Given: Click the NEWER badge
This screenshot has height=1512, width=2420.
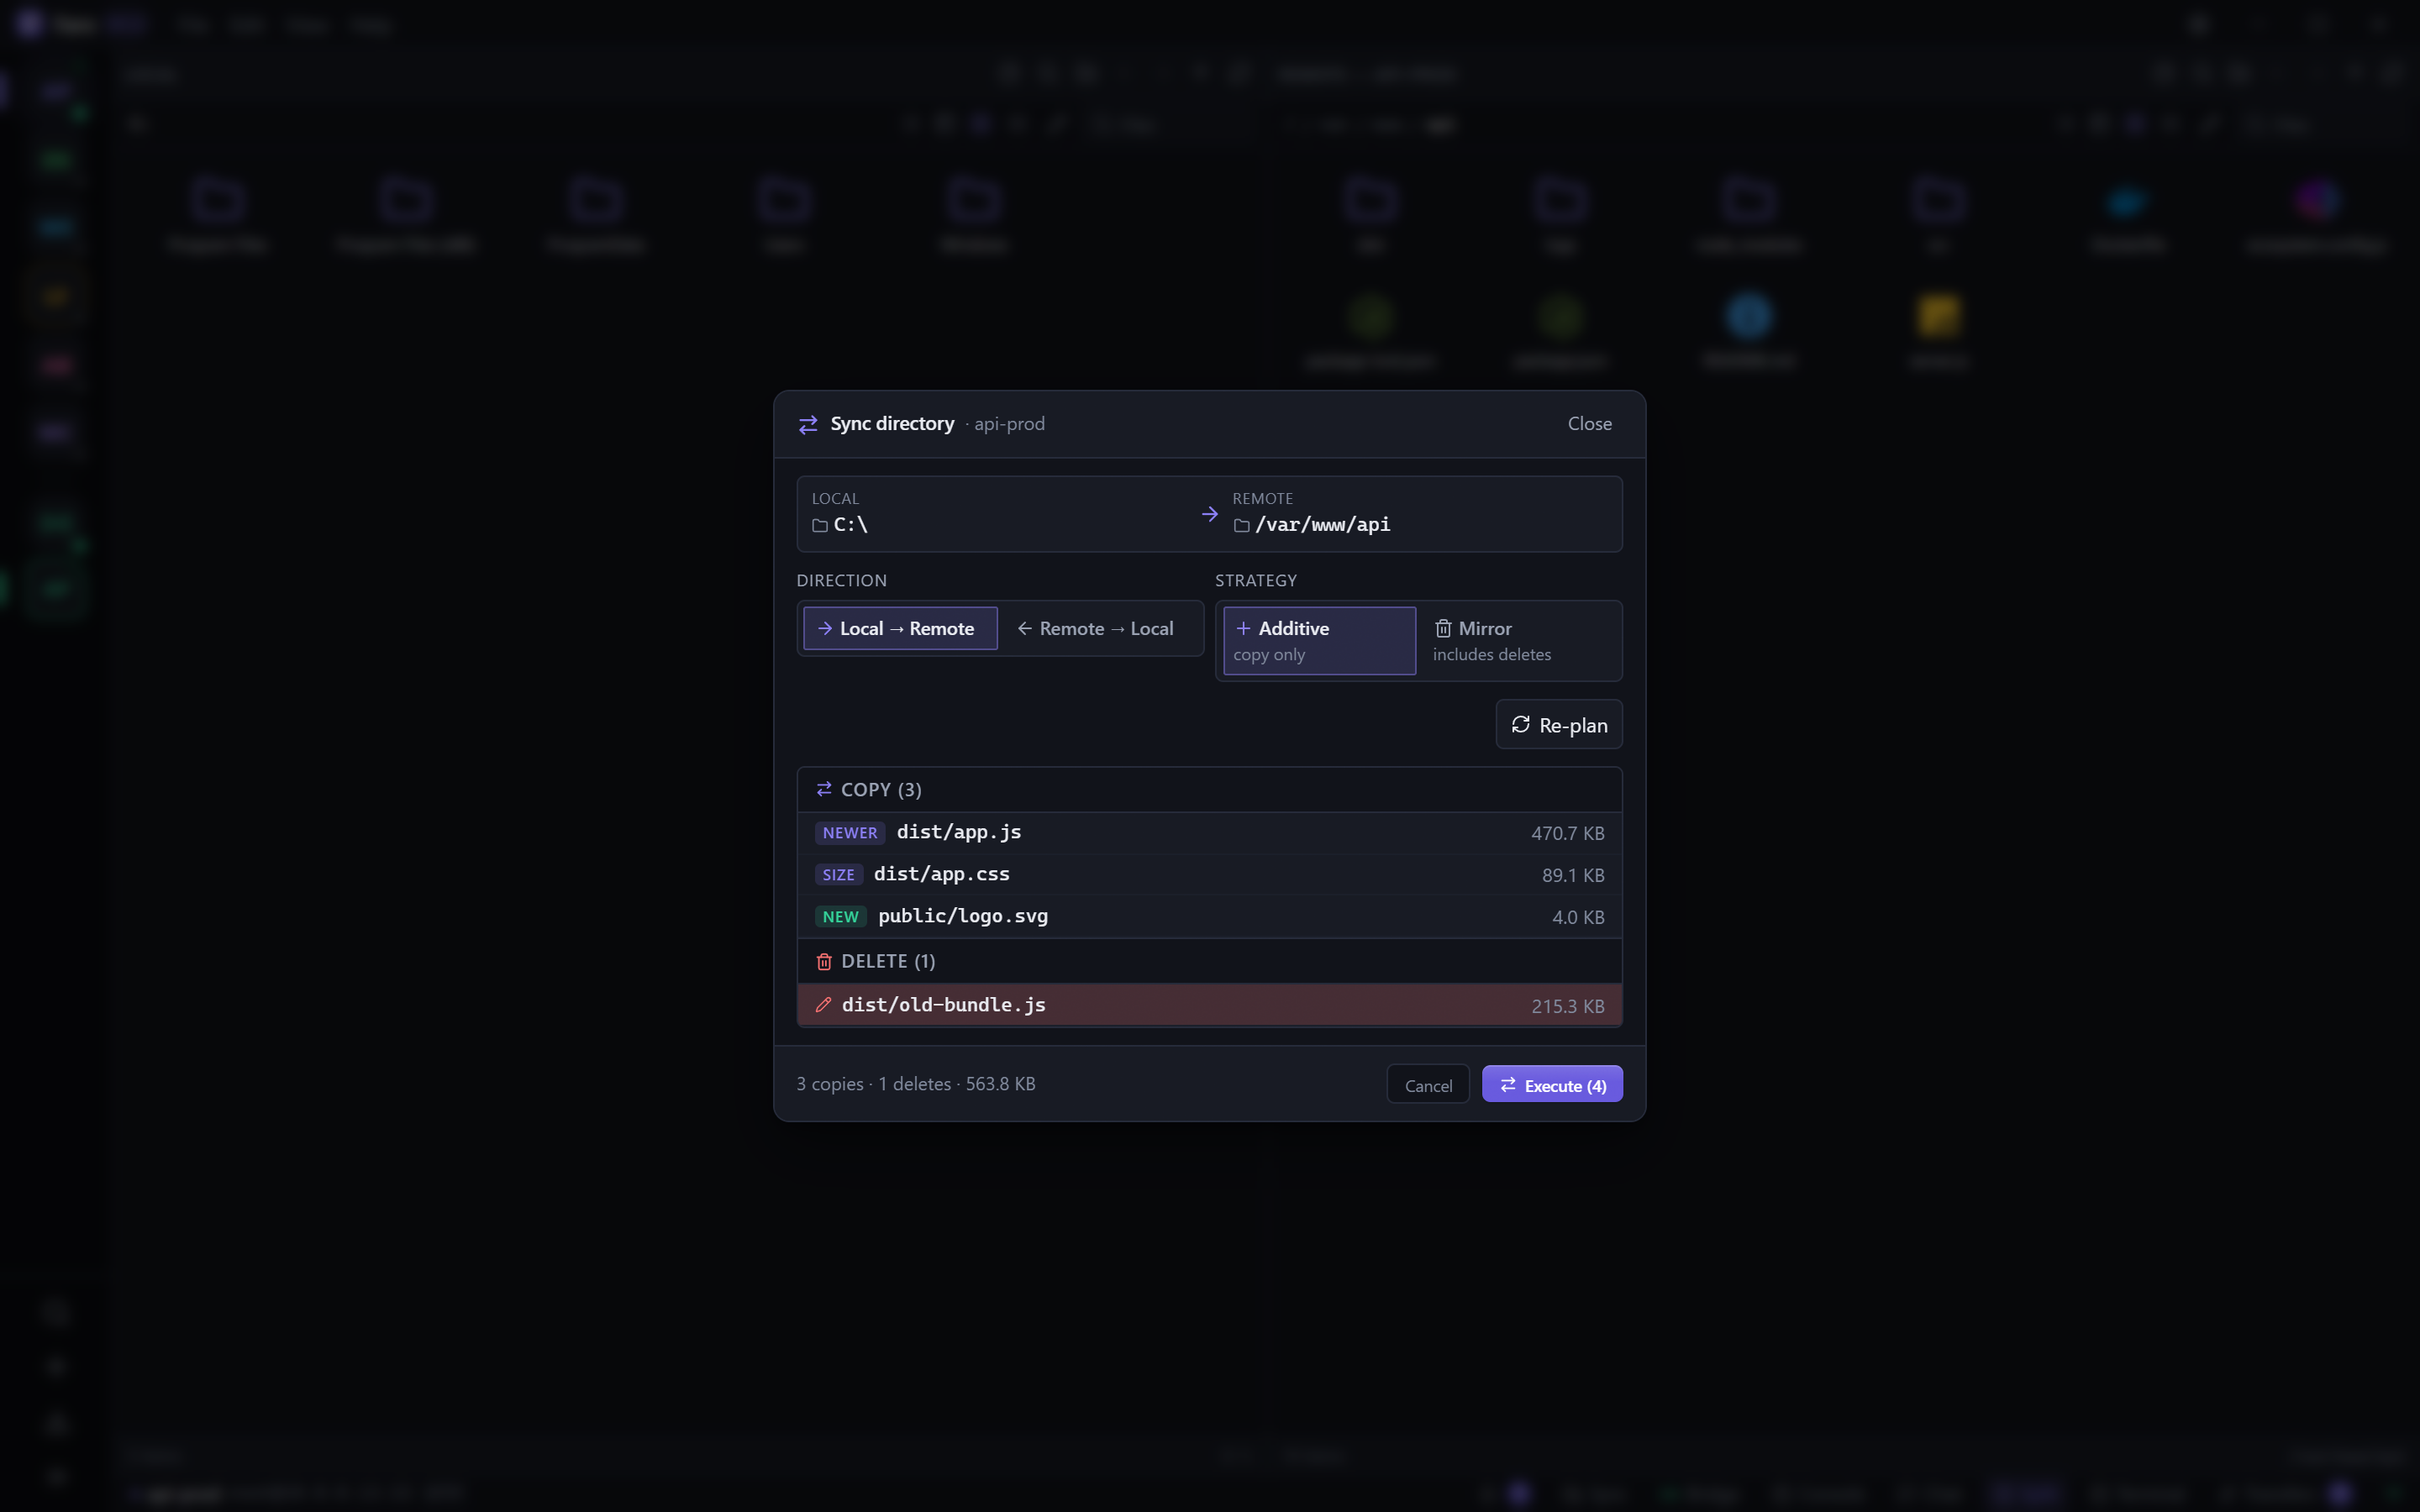Looking at the screenshot, I should coord(850,833).
